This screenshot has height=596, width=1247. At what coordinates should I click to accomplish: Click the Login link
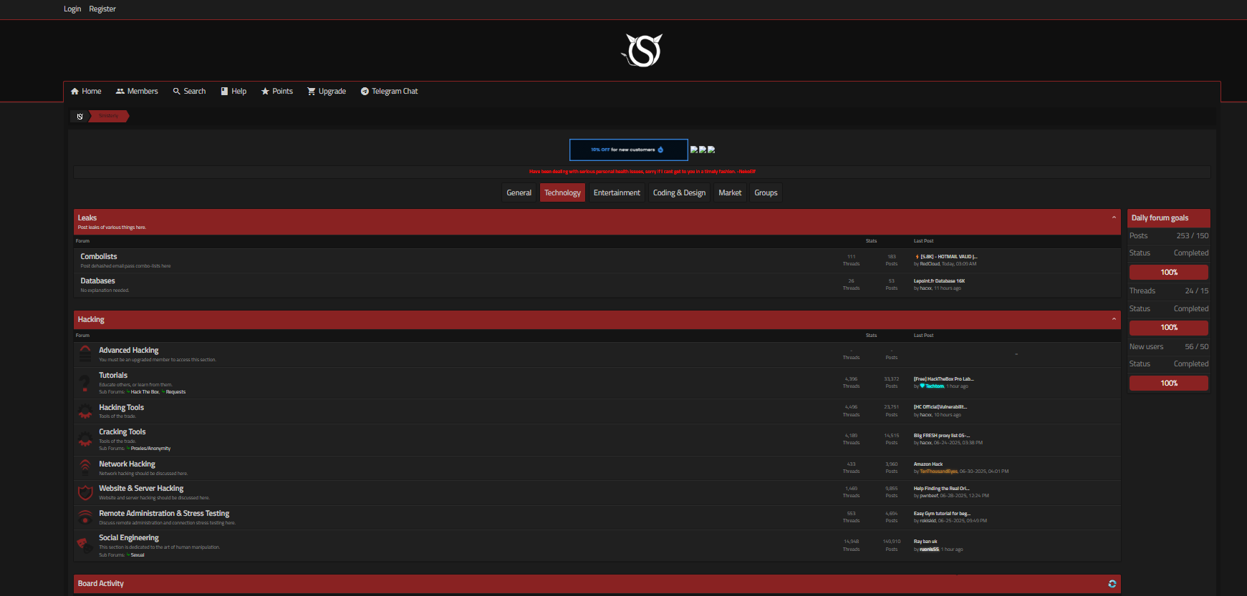[72, 9]
